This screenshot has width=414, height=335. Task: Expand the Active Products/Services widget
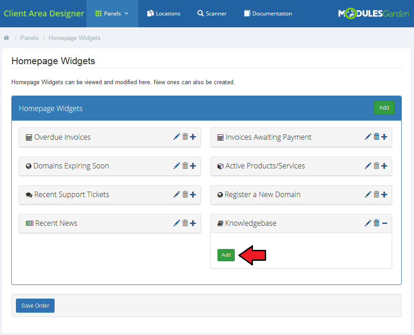tap(384, 166)
